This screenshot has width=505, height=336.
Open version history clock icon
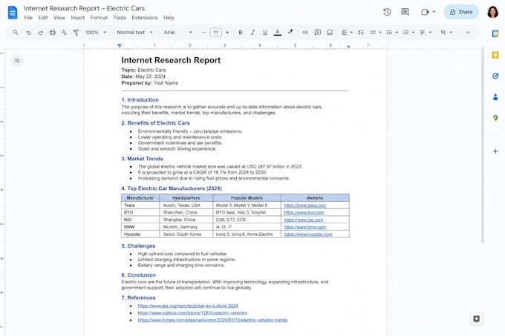tap(387, 12)
